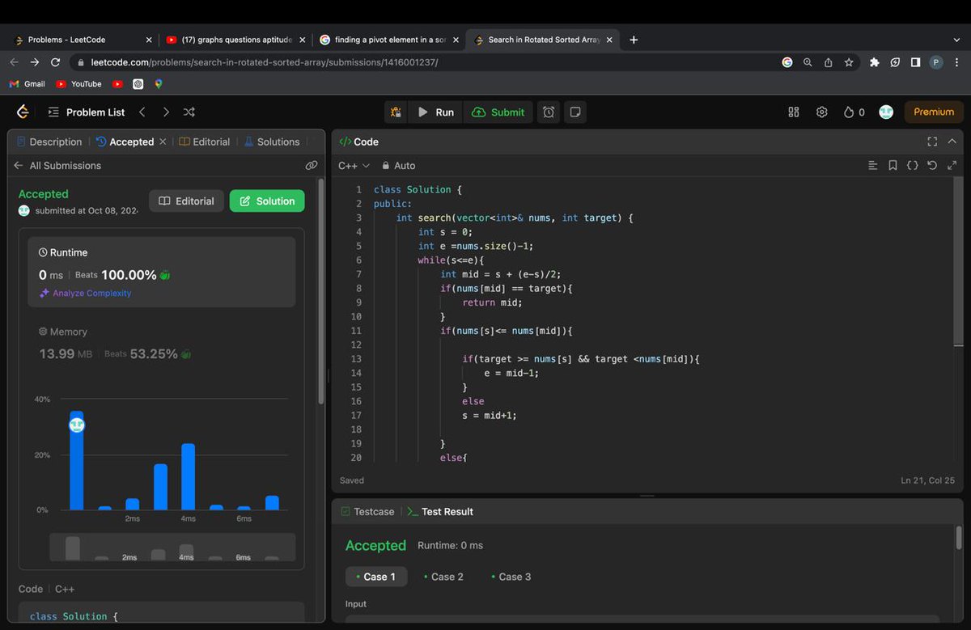
Task: Click the code editor vertical scrollbar
Action: click(x=959, y=262)
